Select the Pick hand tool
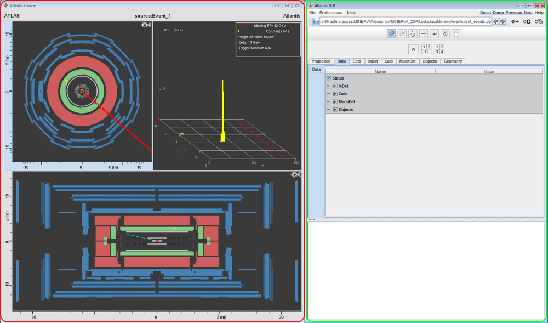 pyautogui.click(x=413, y=34)
